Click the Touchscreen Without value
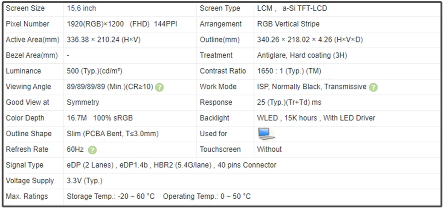Screen dimensions: 443x208 [269, 149]
